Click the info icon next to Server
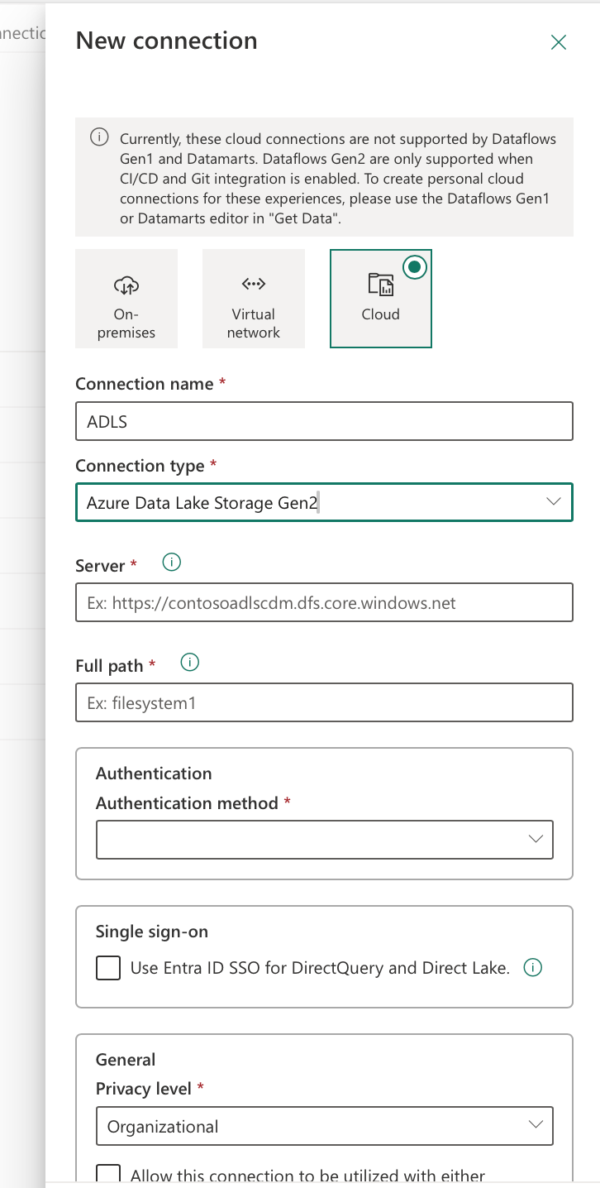This screenshot has height=1188, width=600. coord(172,563)
